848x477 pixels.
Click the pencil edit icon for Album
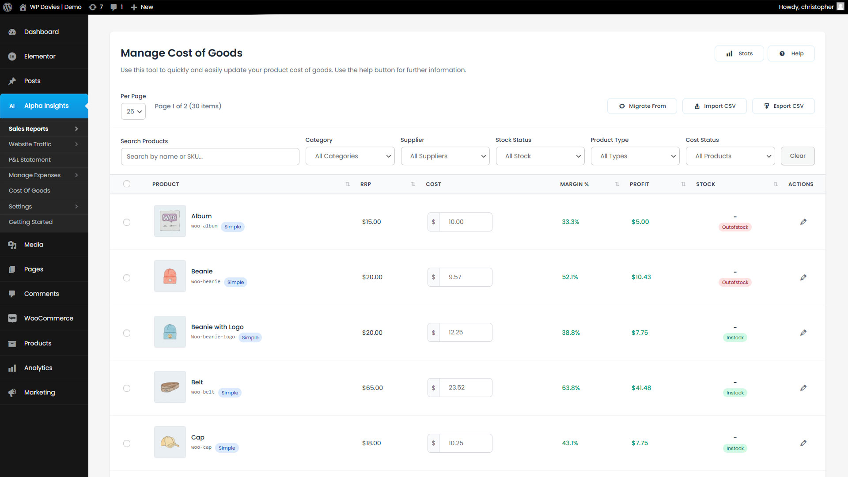click(x=803, y=222)
